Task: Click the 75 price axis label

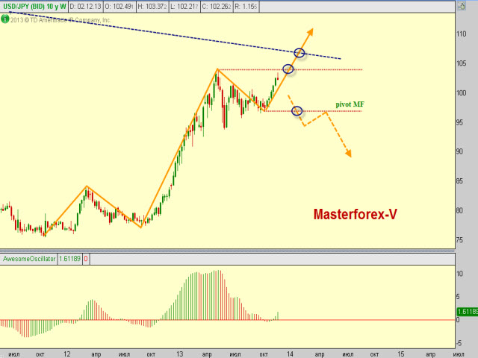Action: [x=460, y=240]
